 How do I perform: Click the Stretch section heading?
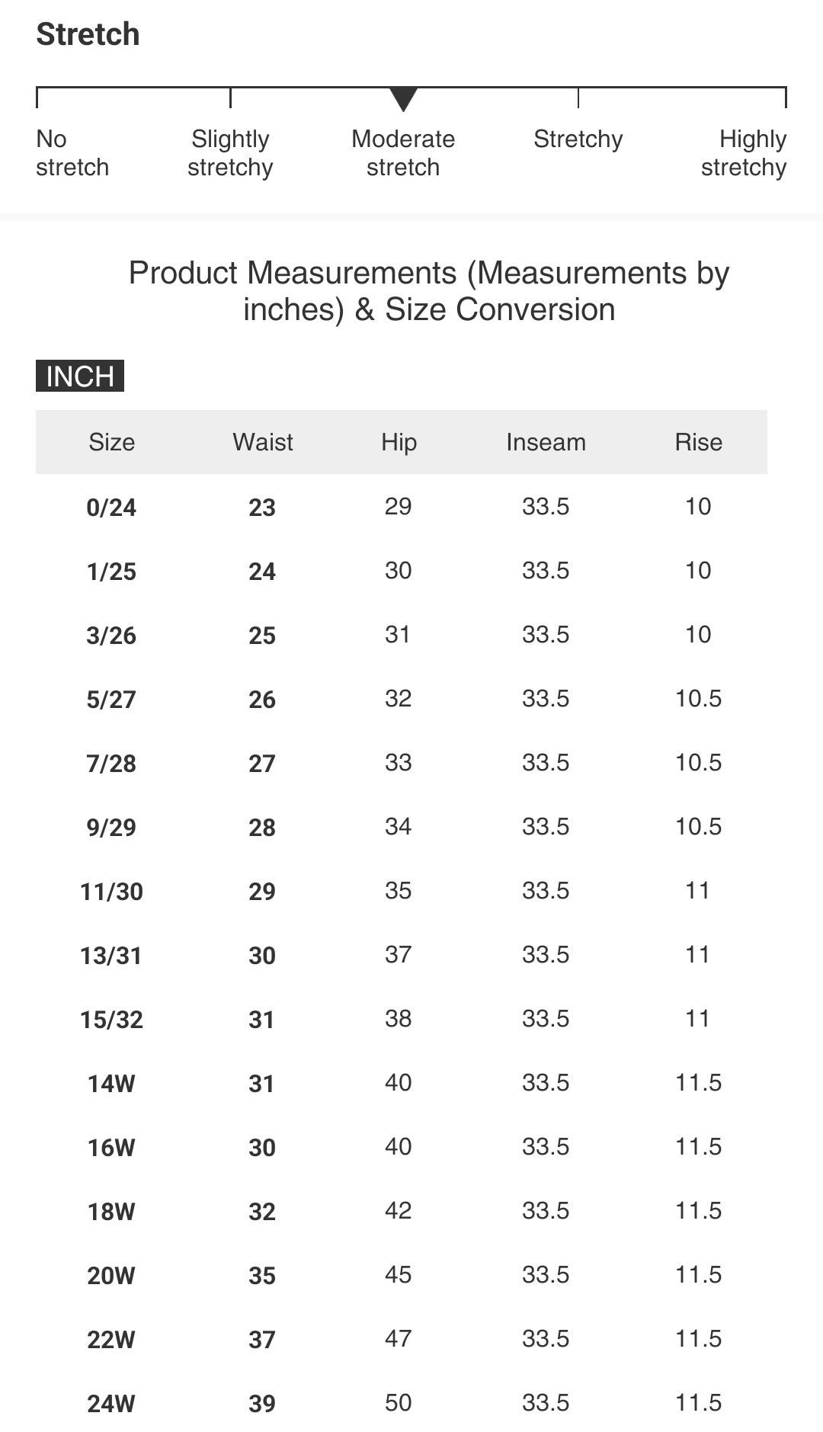click(x=88, y=34)
